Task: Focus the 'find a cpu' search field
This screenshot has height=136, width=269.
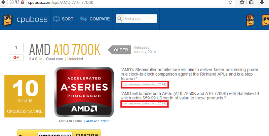Action: 137,19
